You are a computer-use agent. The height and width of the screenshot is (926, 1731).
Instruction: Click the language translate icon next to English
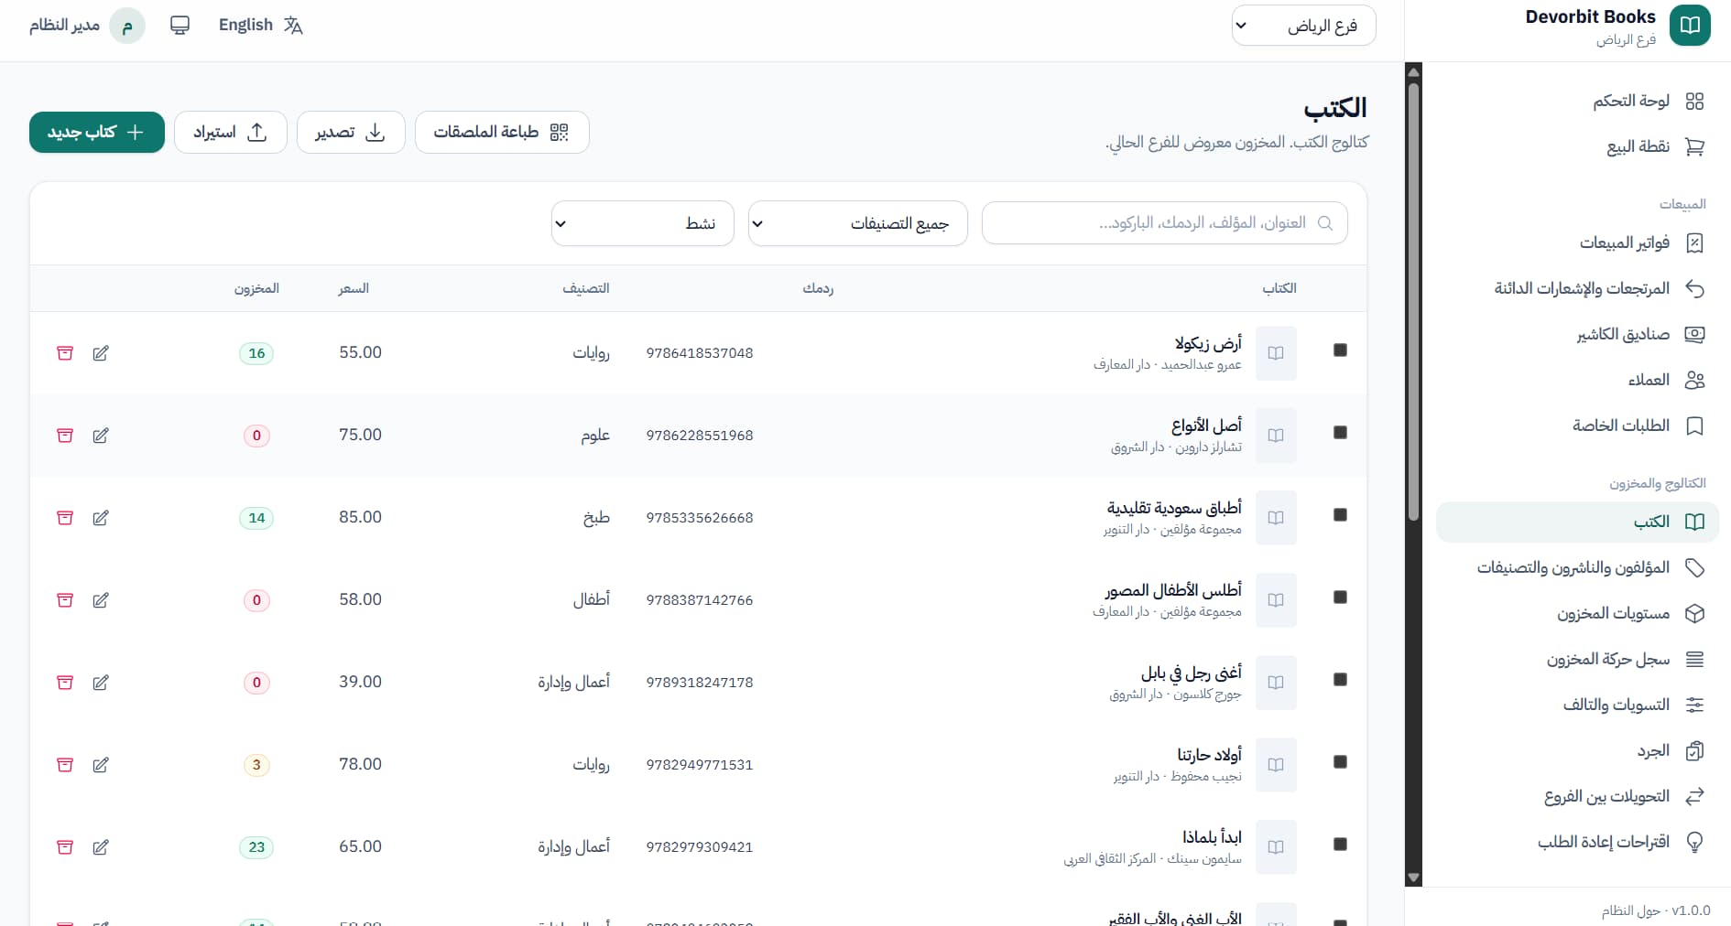pos(293,26)
